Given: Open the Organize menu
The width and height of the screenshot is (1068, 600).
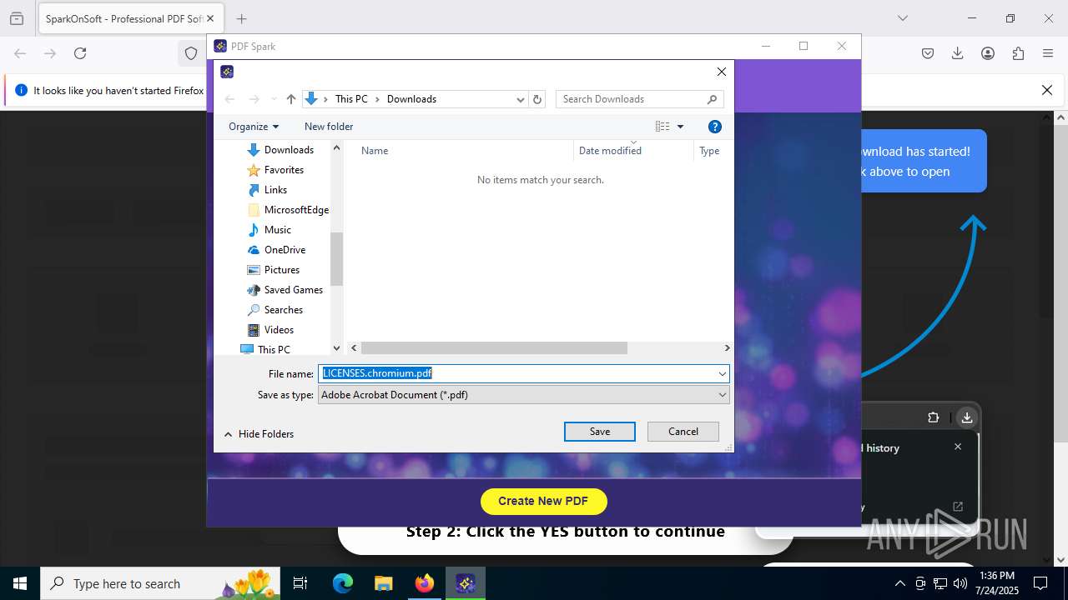Looking at the screenshot, I should pos(254,127).
